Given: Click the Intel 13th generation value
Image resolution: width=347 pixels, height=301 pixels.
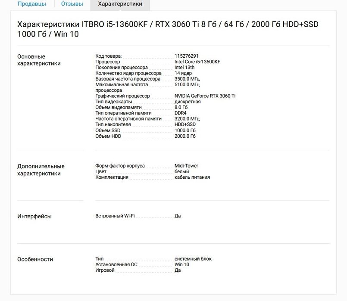Looking at the screenshot, I should (x=184, y=68).
